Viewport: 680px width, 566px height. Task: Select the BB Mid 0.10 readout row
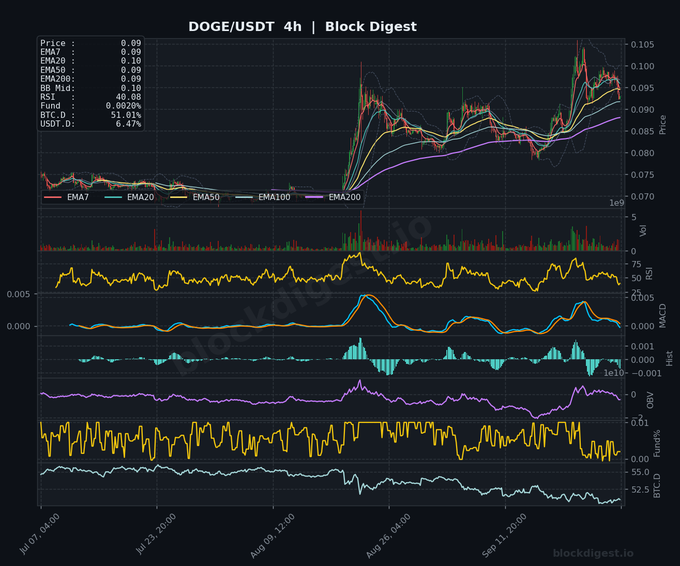[90, 88]
